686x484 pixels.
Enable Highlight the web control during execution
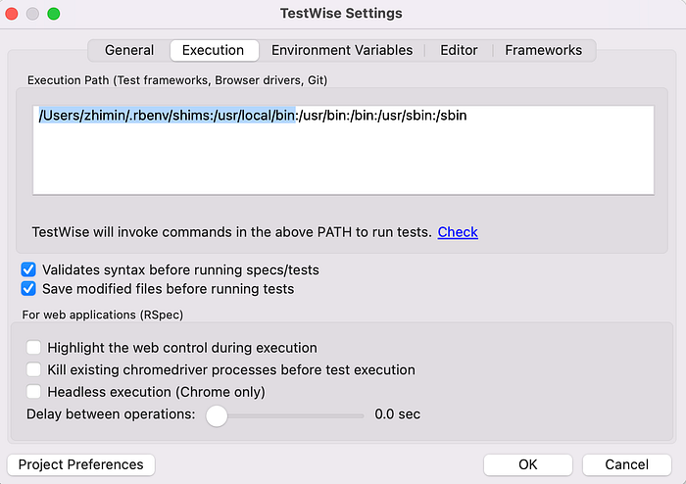34,348
